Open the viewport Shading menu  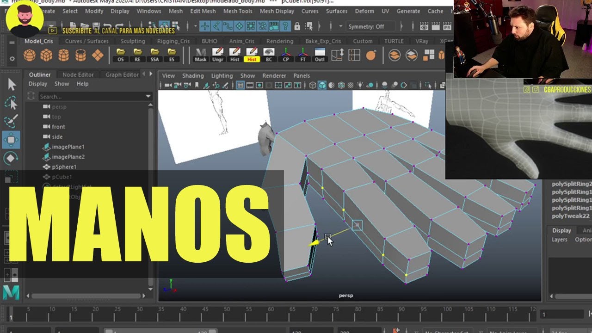(193, 76)
